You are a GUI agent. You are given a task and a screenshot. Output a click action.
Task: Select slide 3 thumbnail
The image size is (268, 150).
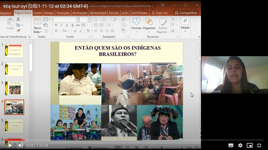[x=14, y=88]
